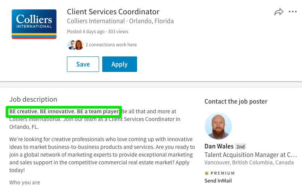
Task: Click the Job description heading
Action: click(33, 99)
